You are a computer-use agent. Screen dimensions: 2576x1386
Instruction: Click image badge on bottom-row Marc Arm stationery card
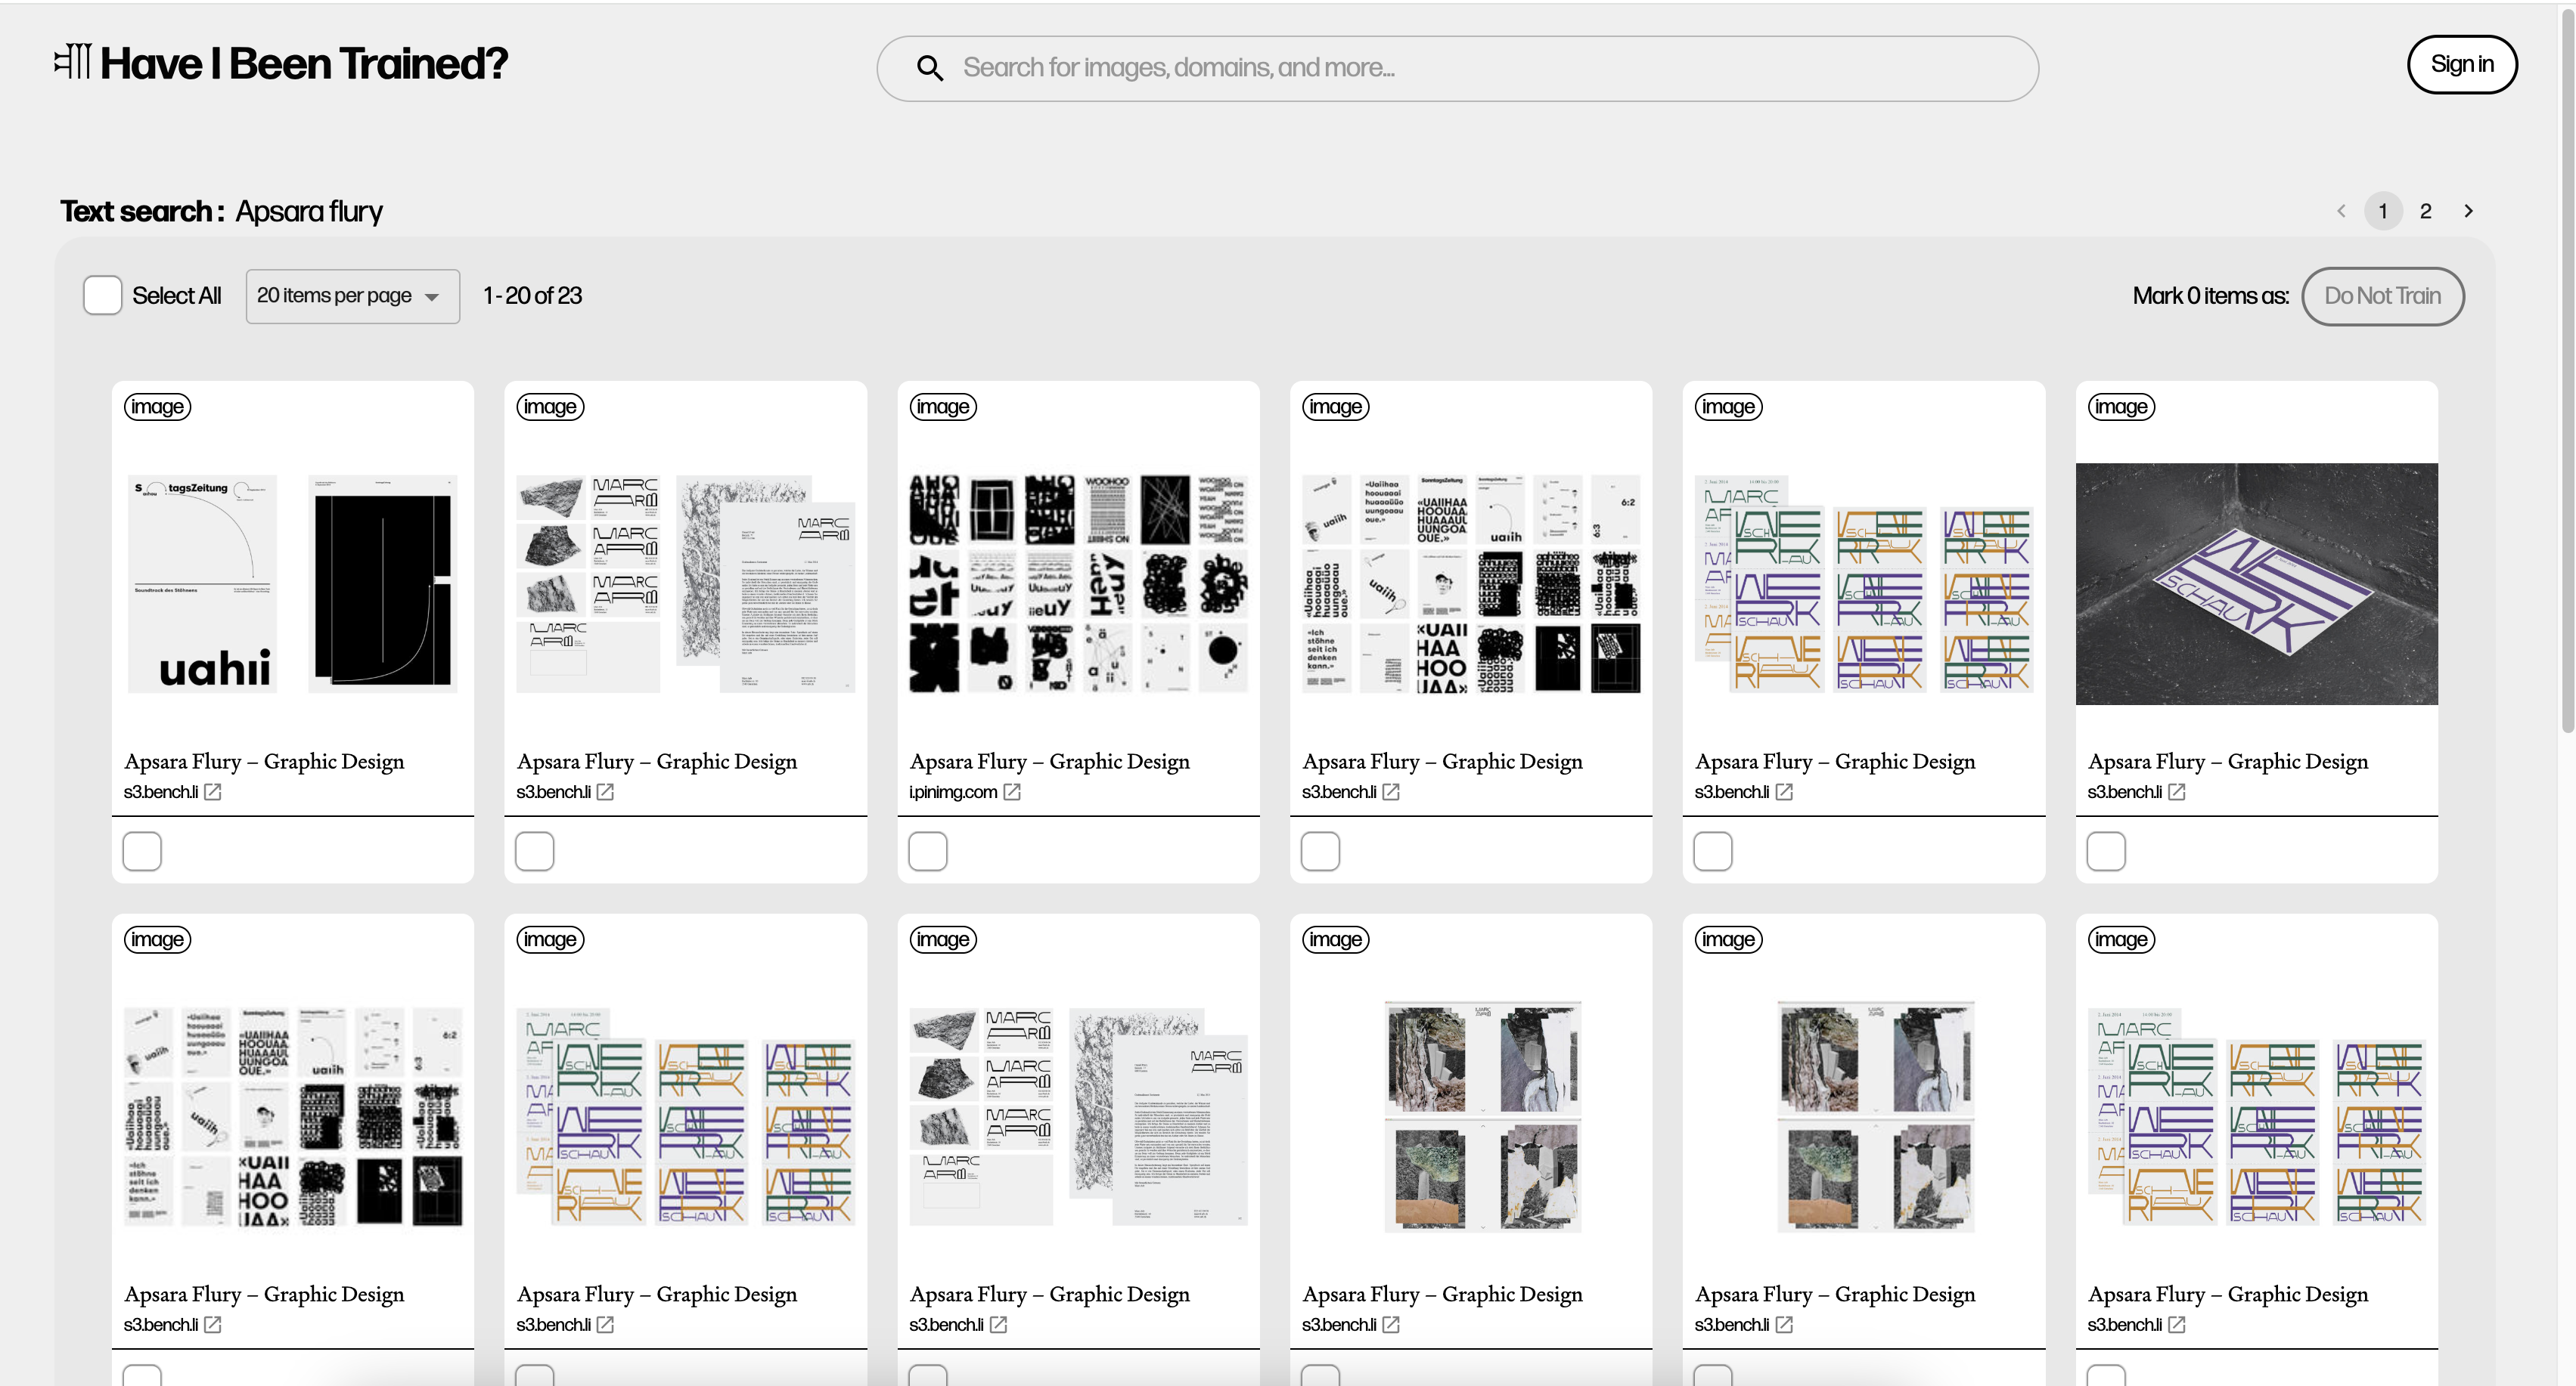943,939
